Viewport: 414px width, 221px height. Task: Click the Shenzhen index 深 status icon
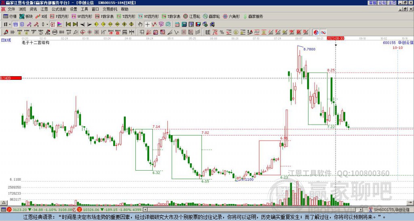[x=80, y=210]
